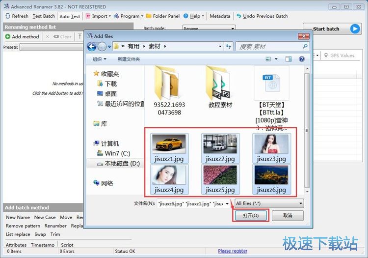Image resolution: width=368 pixels, height=258 pixels.
Task: Open the dialog's help question-mark icon
Action: [x=302, y=59]
